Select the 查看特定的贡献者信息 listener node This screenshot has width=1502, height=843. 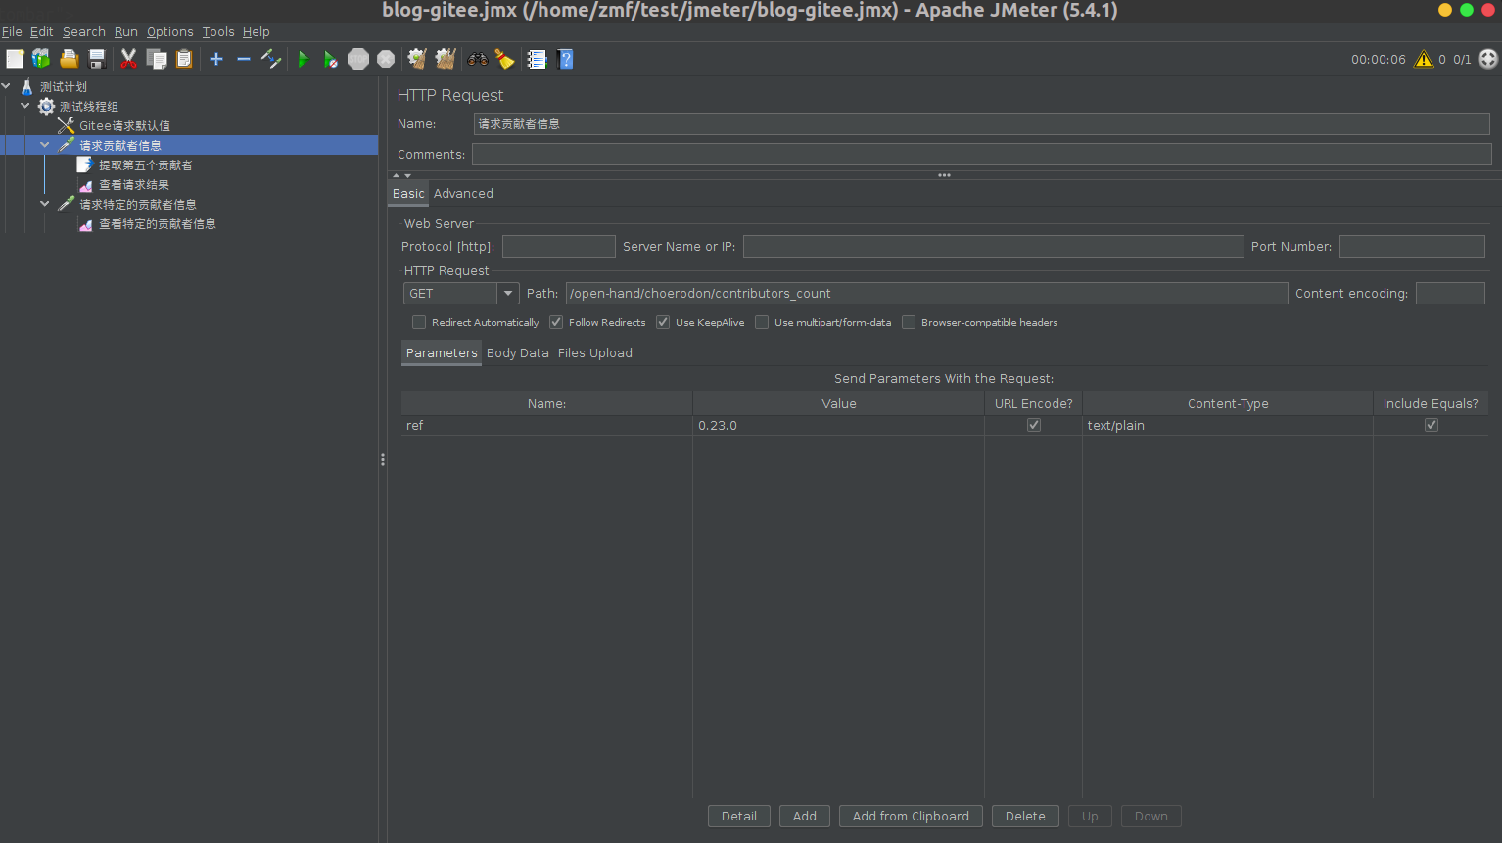pyautogui.click(x=158, y=223)
